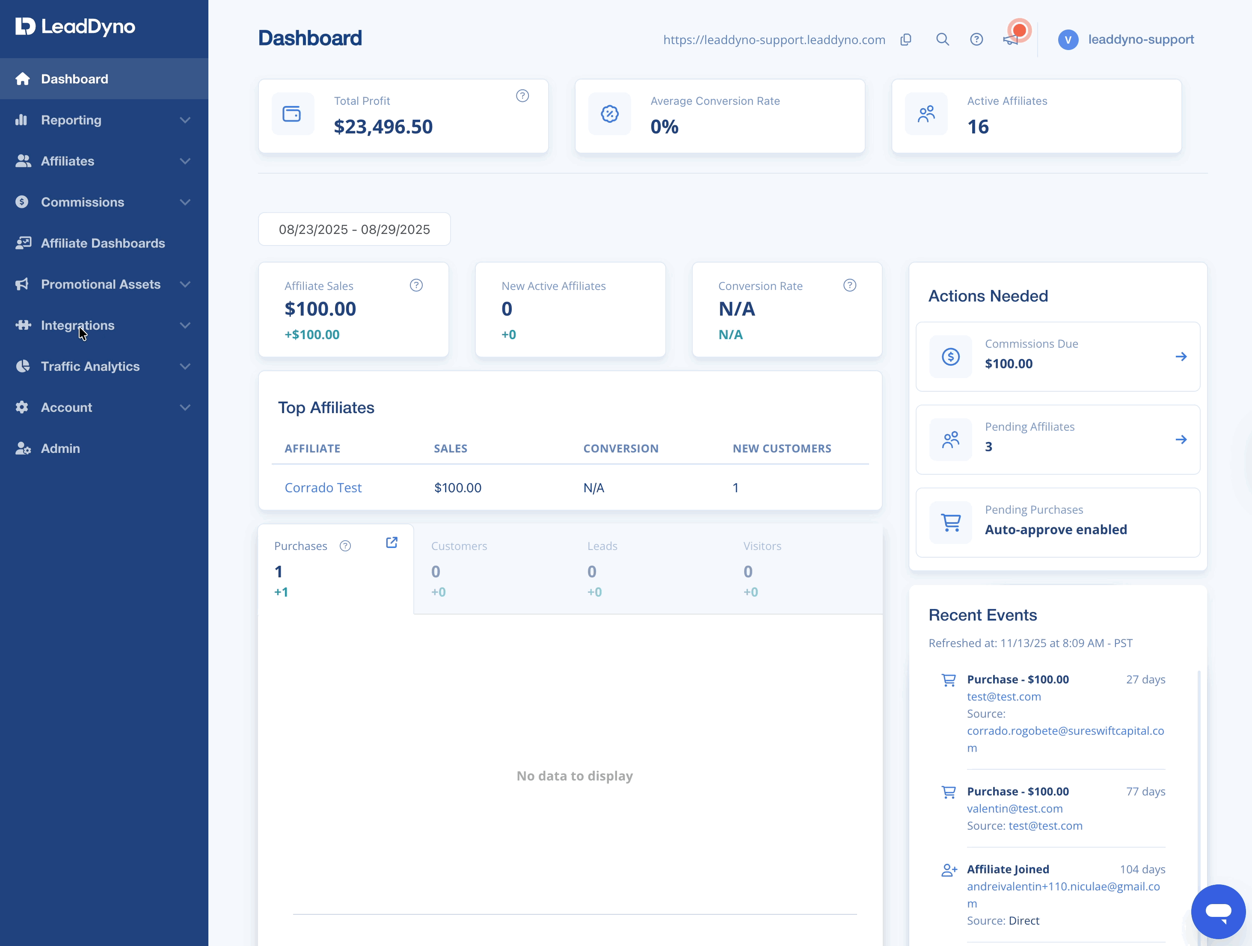Screen dimensions: 1252x946
Task: Open the chat support bubble
Action: point(1219,911)
